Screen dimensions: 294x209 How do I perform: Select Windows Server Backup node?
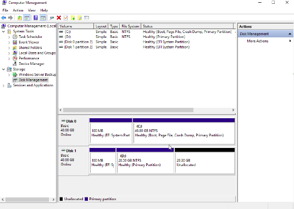[37, 75]
